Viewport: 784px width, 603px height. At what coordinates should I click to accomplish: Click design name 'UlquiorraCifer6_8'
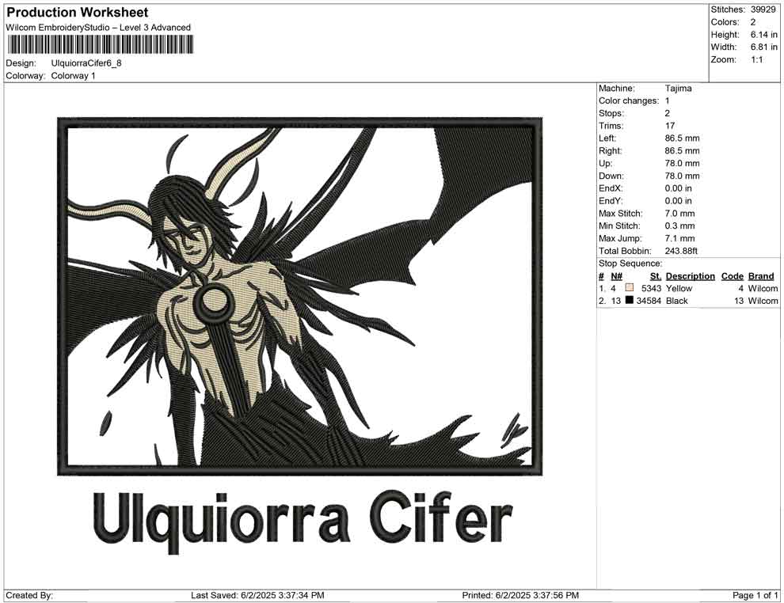pyautogui.click(x=86, y=63)
